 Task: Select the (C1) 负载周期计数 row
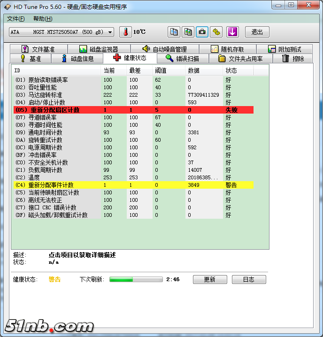[133, 170]
